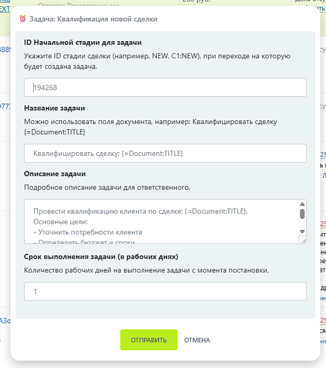Click the resize grip of description text area
Image resolution: width=326 pixels, height=368 pixels.
303,240
